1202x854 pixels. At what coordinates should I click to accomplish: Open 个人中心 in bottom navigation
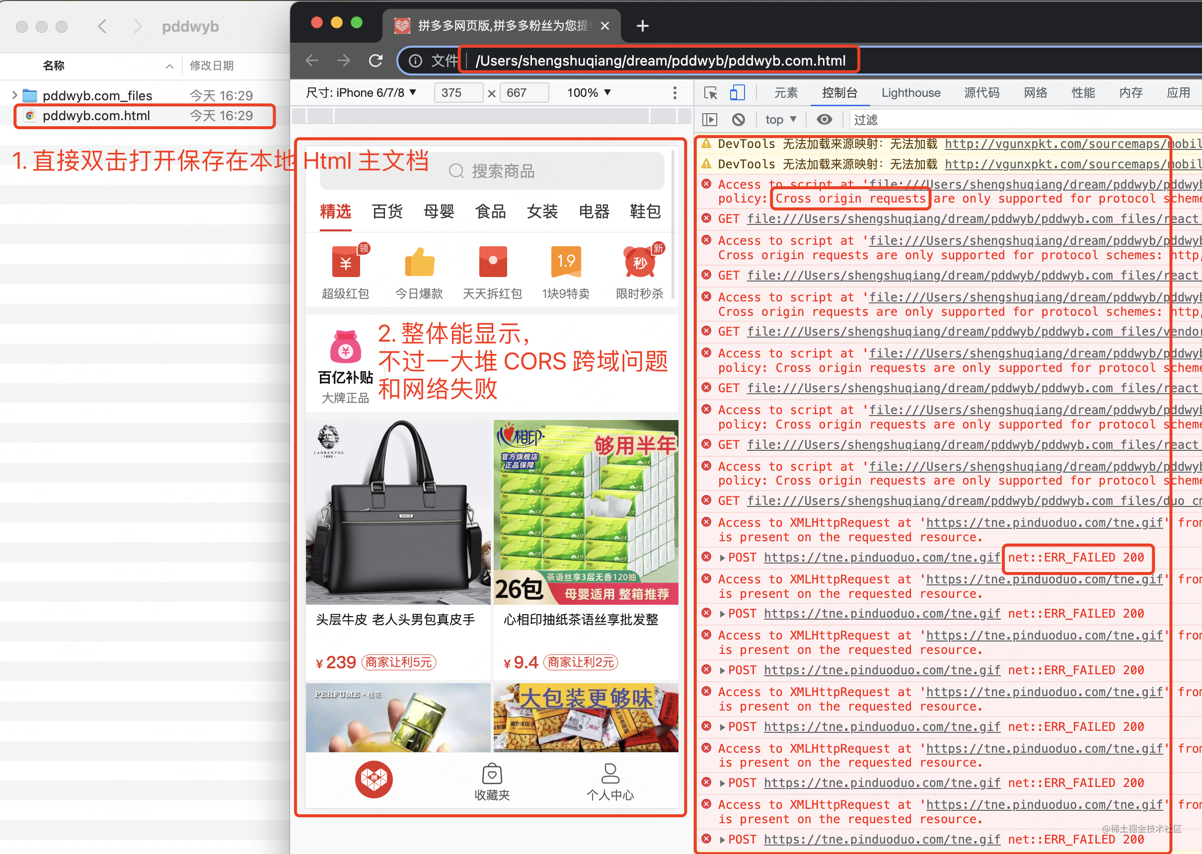[610, 783]
